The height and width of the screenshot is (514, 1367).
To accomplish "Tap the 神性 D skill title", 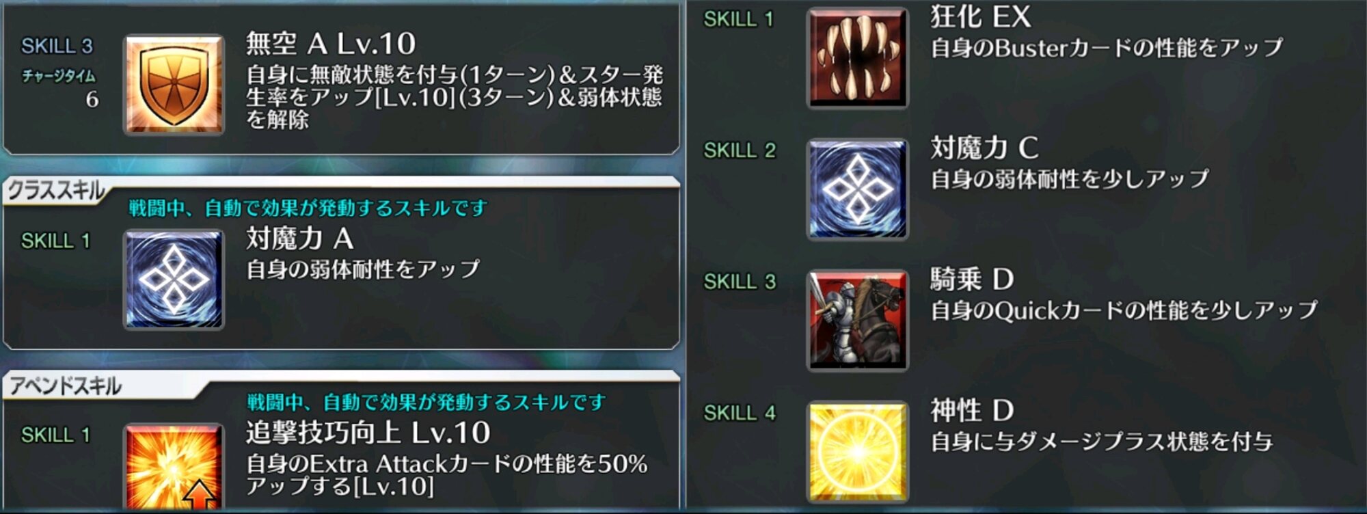I will 972,410.
